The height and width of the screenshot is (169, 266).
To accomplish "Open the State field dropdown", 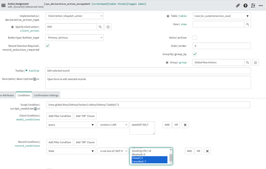I will tap(71, 151).
